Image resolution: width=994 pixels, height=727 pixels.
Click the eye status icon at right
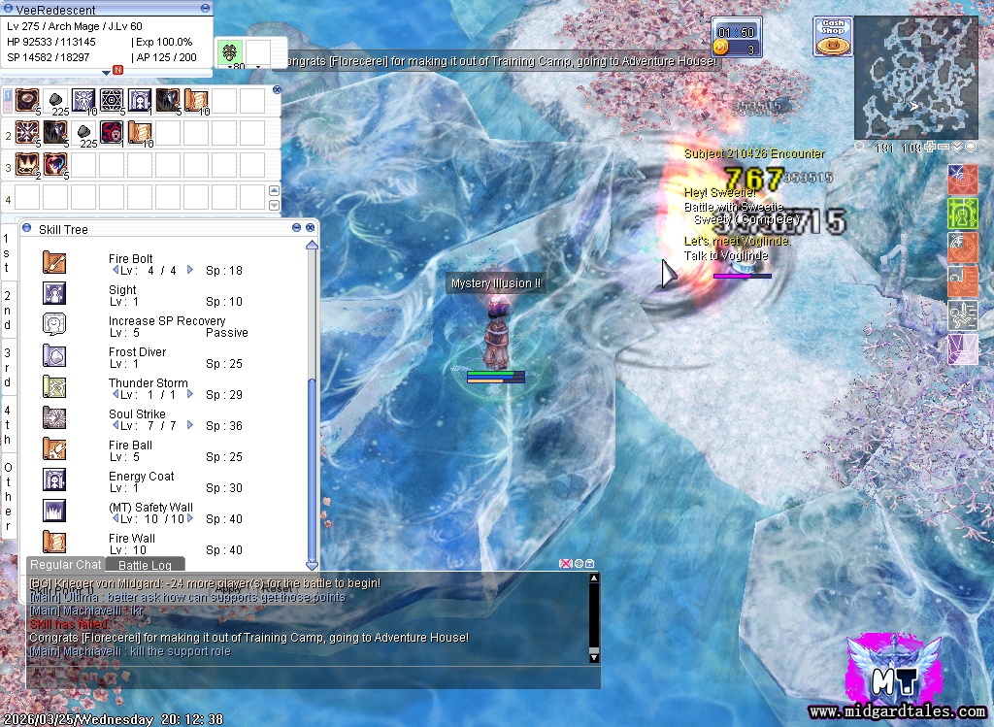[x=962, y=178]
